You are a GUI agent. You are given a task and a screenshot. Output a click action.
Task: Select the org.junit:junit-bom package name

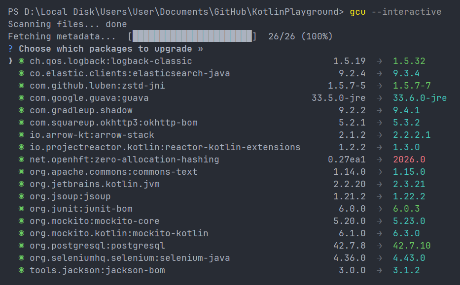tap(81, 209)
